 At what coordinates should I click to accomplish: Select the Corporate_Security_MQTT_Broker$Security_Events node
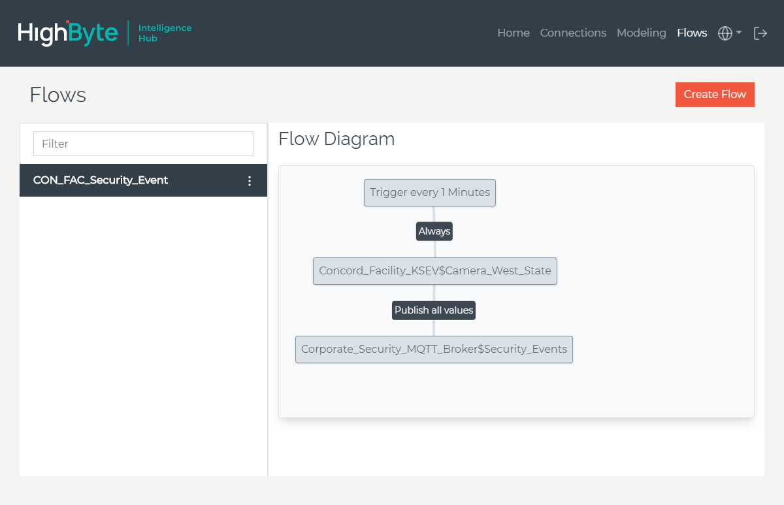434,350
